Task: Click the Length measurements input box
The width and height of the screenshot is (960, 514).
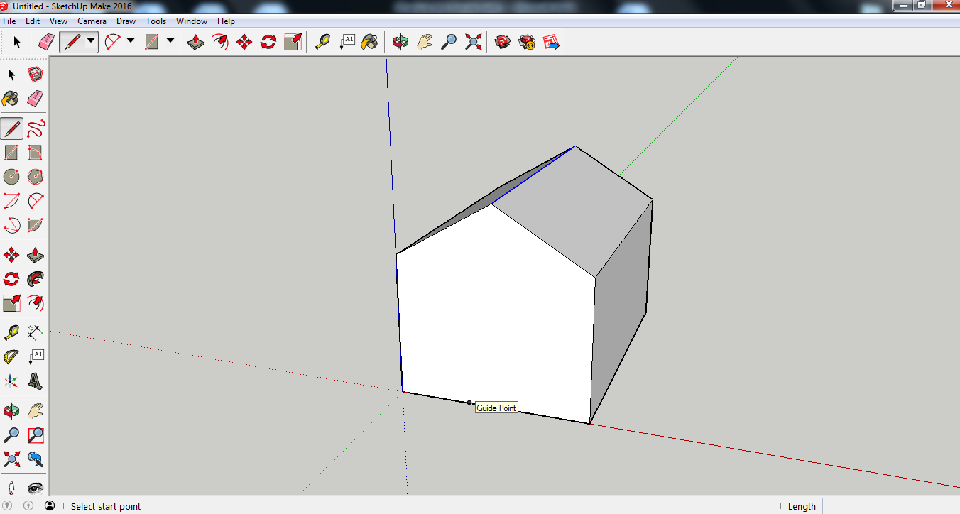Action: click(890, 506)
